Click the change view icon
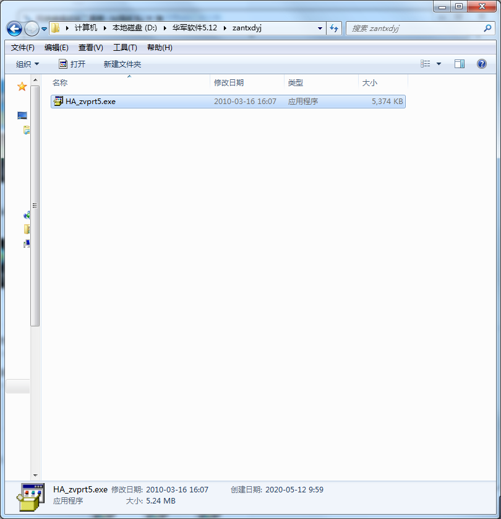 426,64
